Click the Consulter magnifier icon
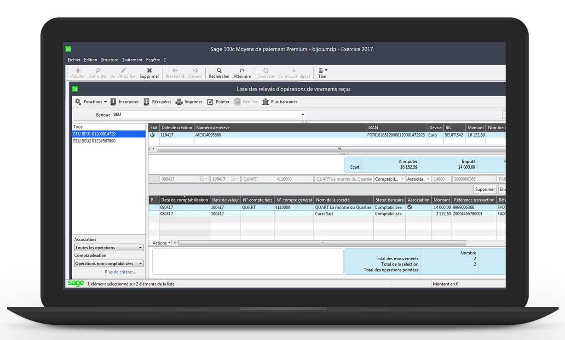 [98, 70]
